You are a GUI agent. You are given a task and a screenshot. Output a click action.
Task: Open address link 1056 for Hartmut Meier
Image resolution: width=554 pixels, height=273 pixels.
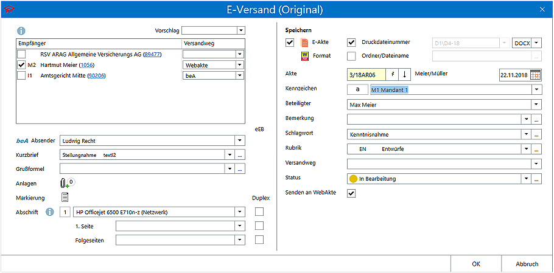[86, 65]
